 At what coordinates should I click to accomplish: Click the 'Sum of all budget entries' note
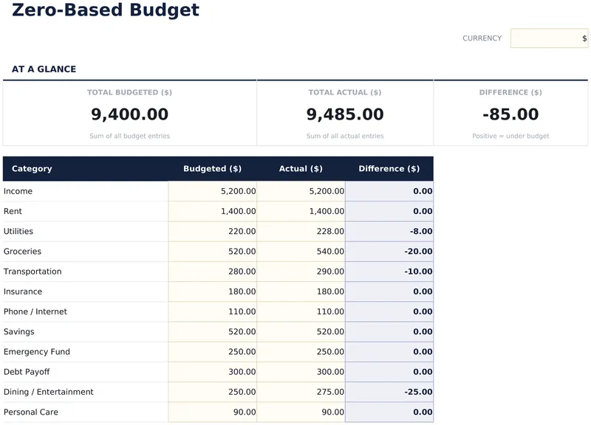tap(130, 137)
